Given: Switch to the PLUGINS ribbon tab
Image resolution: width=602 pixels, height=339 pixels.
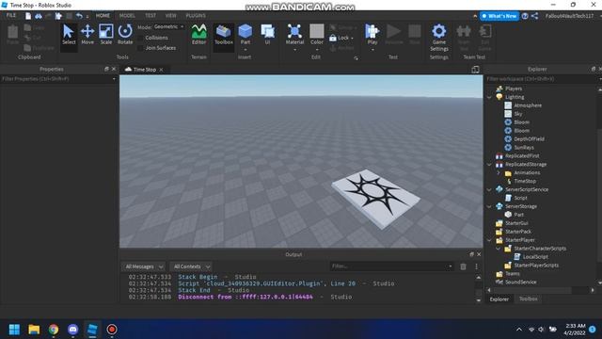Looking at the screenshot, I should [196, 16].
